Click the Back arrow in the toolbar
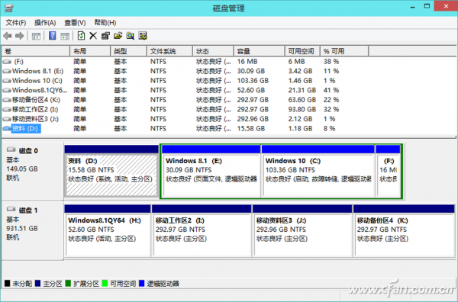 8,36
